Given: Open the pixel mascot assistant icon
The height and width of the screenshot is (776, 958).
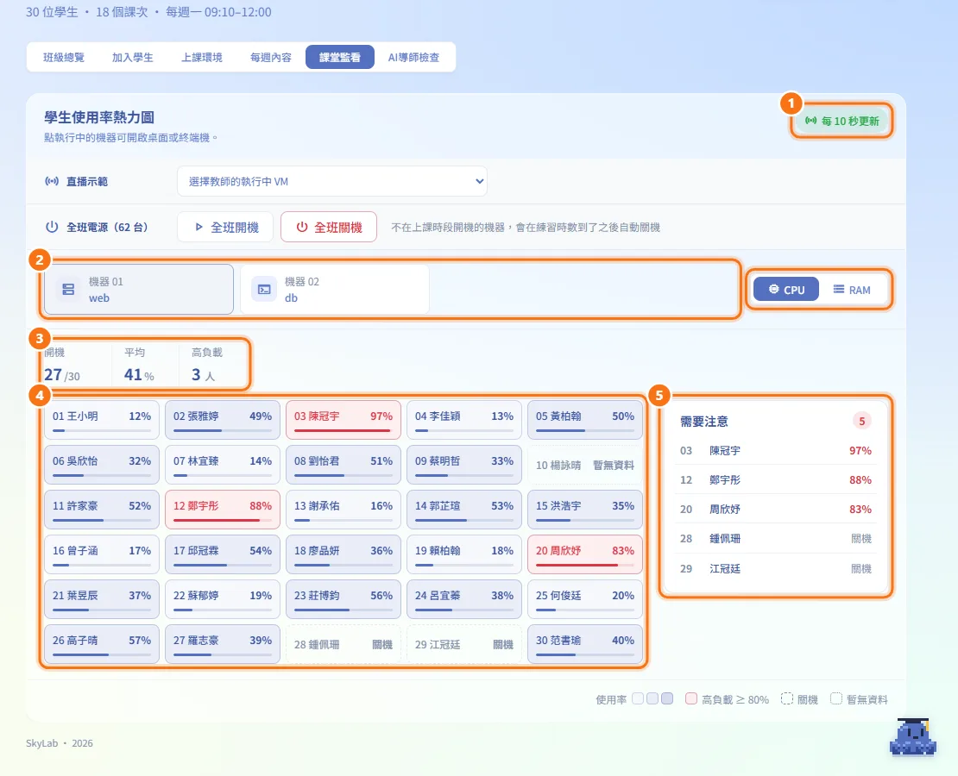Looking at the screenshot, I should point(913,737).
